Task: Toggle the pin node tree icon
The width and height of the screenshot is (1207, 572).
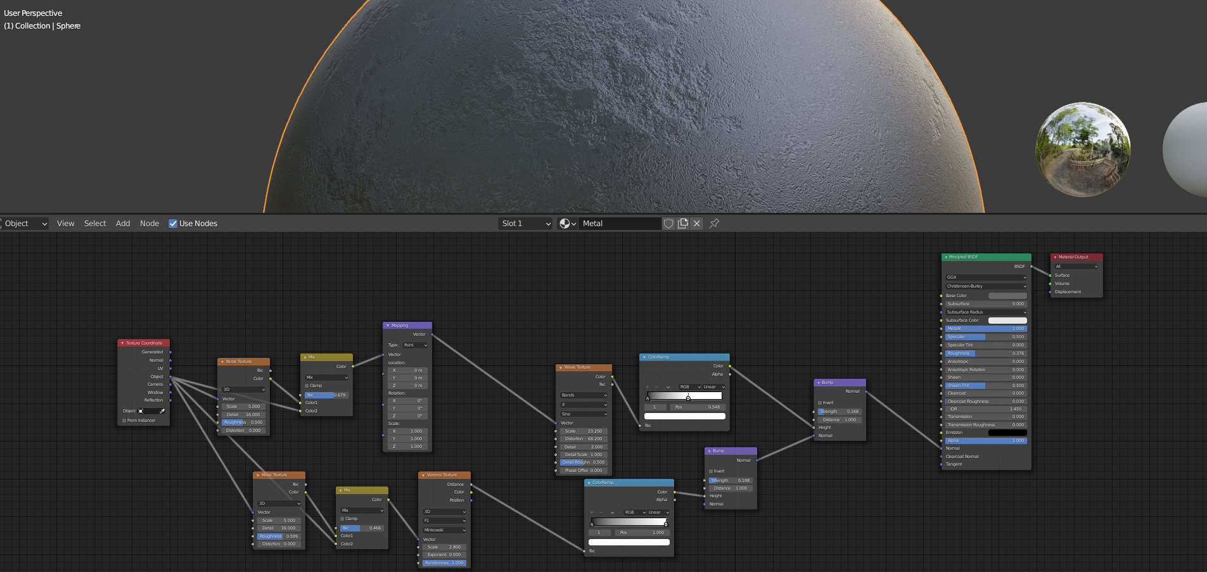Action: click(714, 224)
